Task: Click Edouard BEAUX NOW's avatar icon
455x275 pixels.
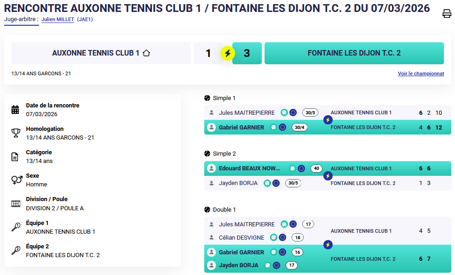Action: (x=212, y=168)
